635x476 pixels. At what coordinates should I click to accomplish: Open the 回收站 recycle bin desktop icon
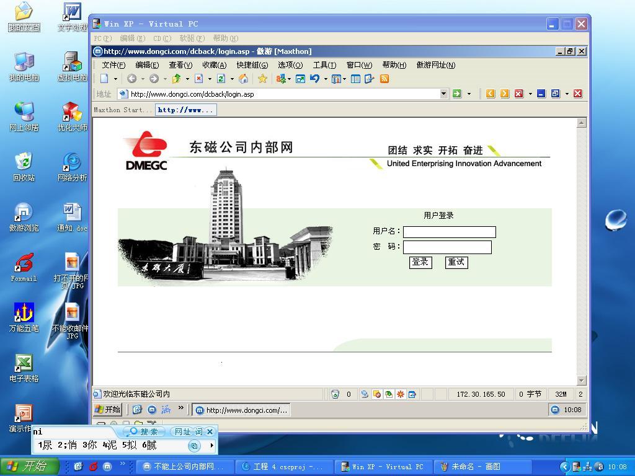pyautogui.click(x=24, y=167)
